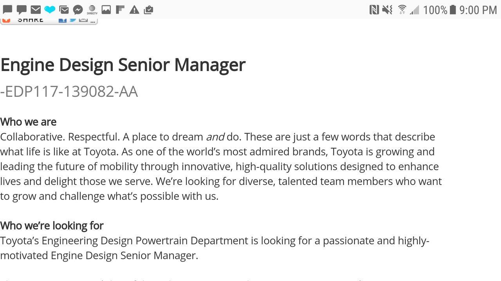
Task: Tap the NFC status icon
Action: (374, 10)
